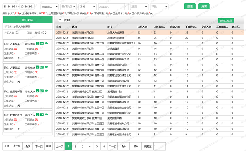This screenshot has width=246, height=151.
Task: Select the 巢湖团结中路 row
Action: 149,92
